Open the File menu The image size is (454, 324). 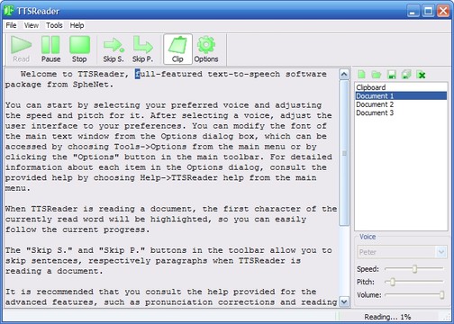tap(11, 25)
